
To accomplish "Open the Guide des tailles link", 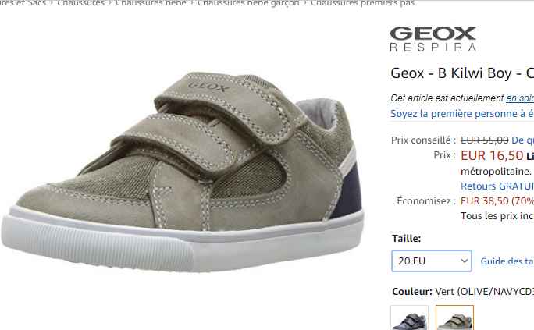I will (507, 261).
